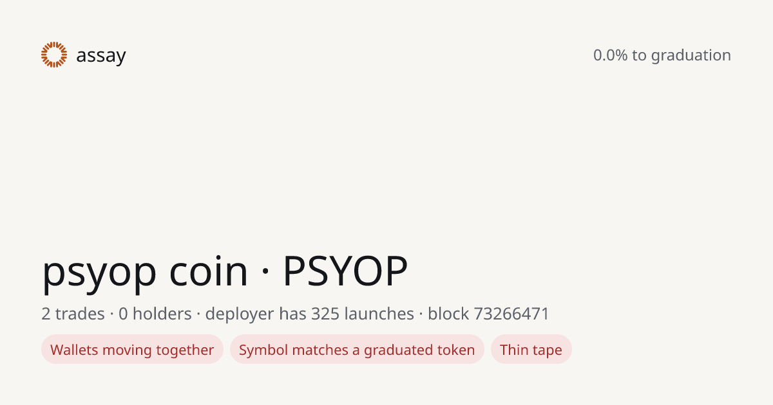The image size is (773, 405).
Task: Open the 0 holders stat
Action: (155, 314)
